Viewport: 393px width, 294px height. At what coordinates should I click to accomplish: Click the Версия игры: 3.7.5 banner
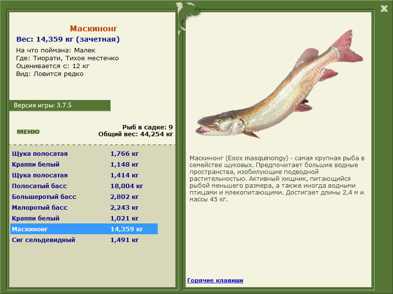tap(60, 105)
